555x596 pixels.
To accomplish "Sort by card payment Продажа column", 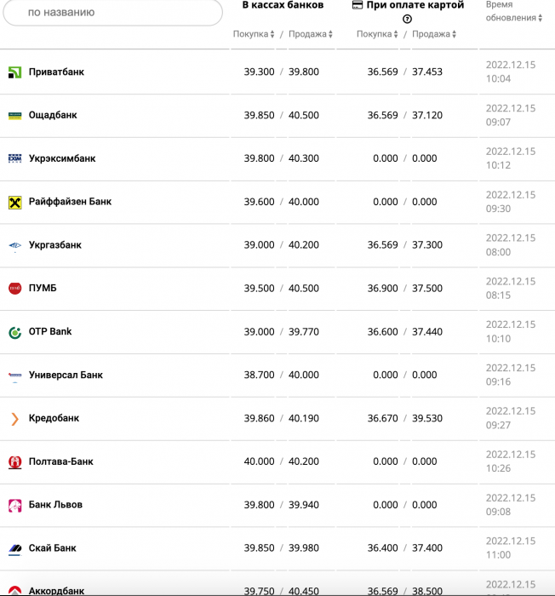I will coord(434,34).
